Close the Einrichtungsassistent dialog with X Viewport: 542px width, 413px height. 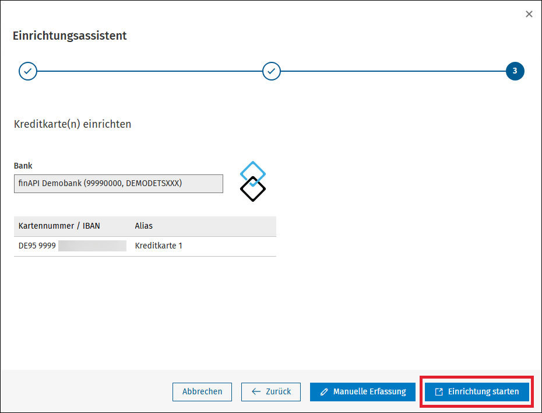[x=529, y=14]
